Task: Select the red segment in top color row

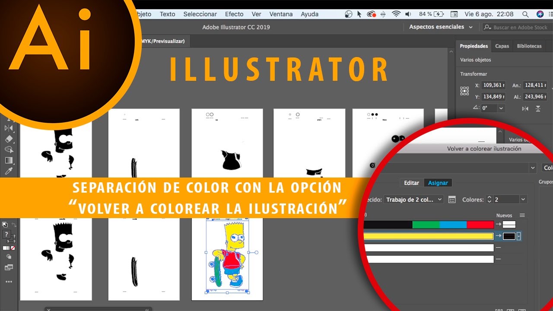Action: pyautogui.click(x=480, y=225)
